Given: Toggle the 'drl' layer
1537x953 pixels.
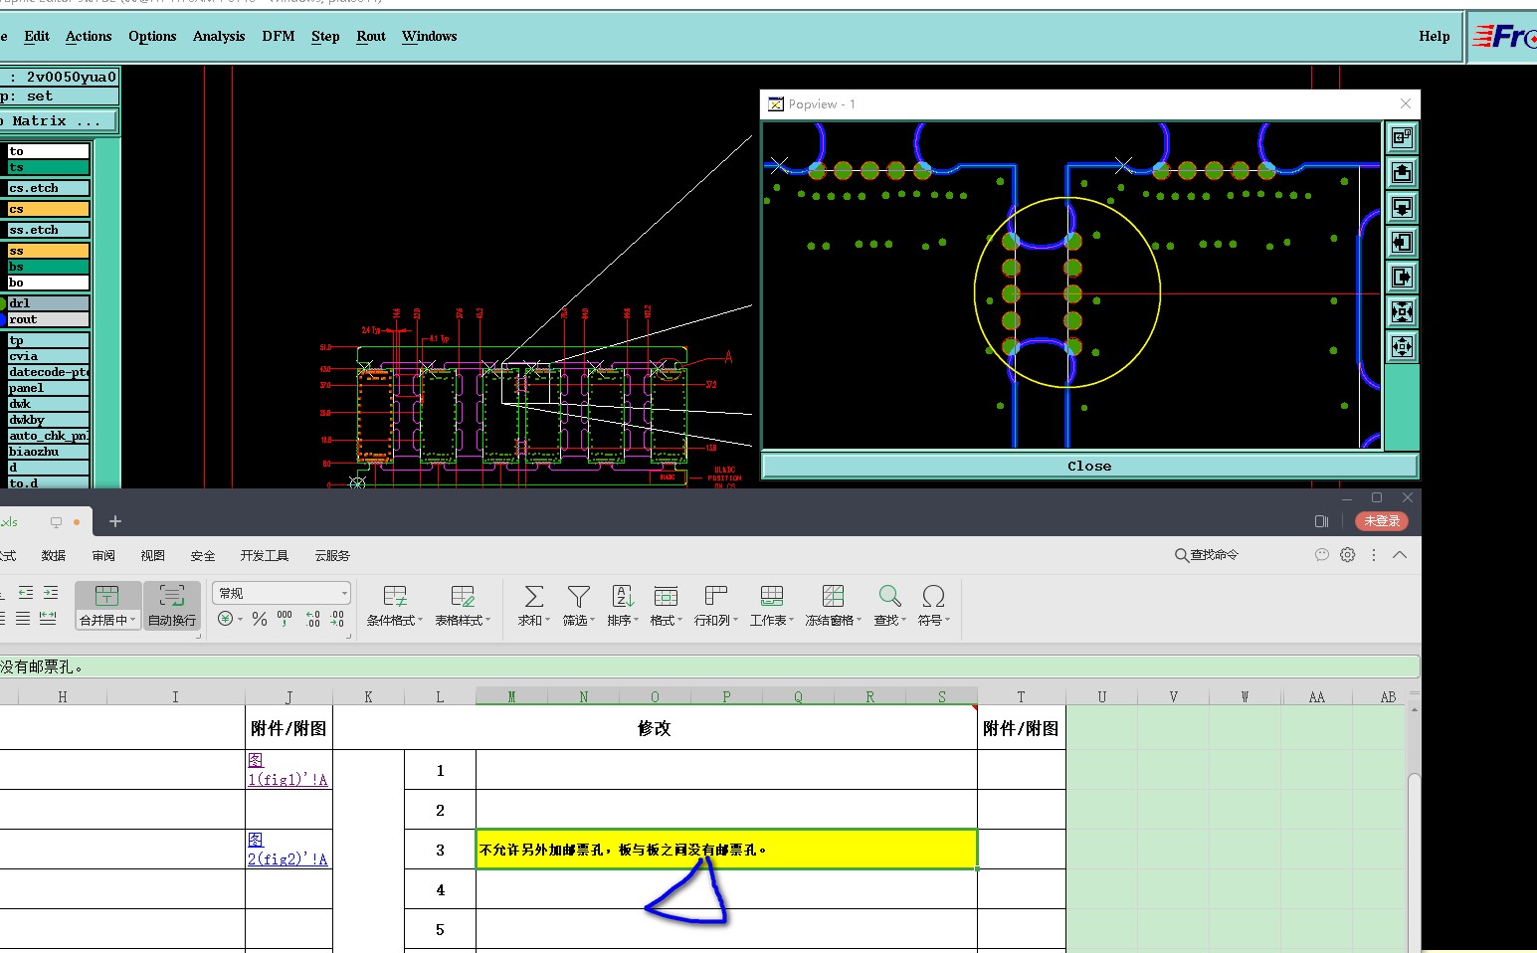Looking at the screenshot, I should (x=48, y=303).
